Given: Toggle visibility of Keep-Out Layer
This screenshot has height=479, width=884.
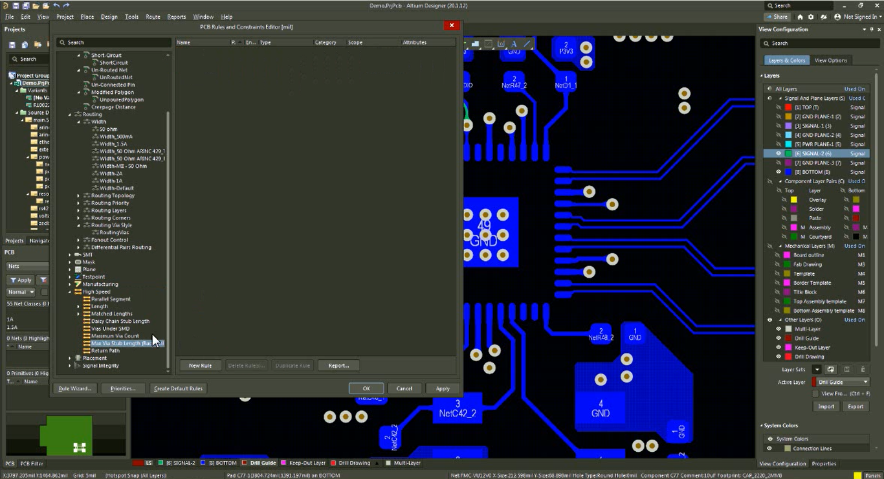Looking at the screenshot, I should (779, 348).
